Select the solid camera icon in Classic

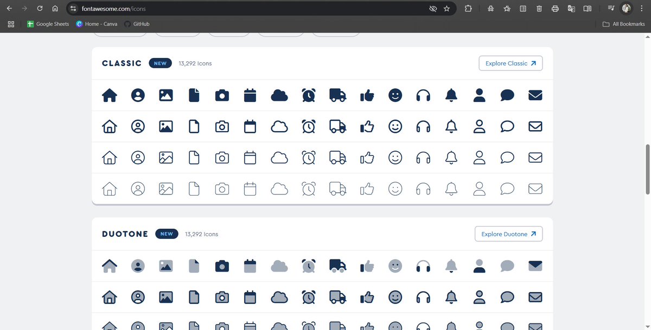coord(222,95)
